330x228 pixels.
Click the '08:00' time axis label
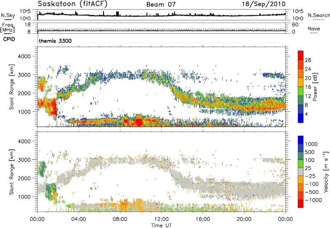pyautogui.click(x=120, y=219)
